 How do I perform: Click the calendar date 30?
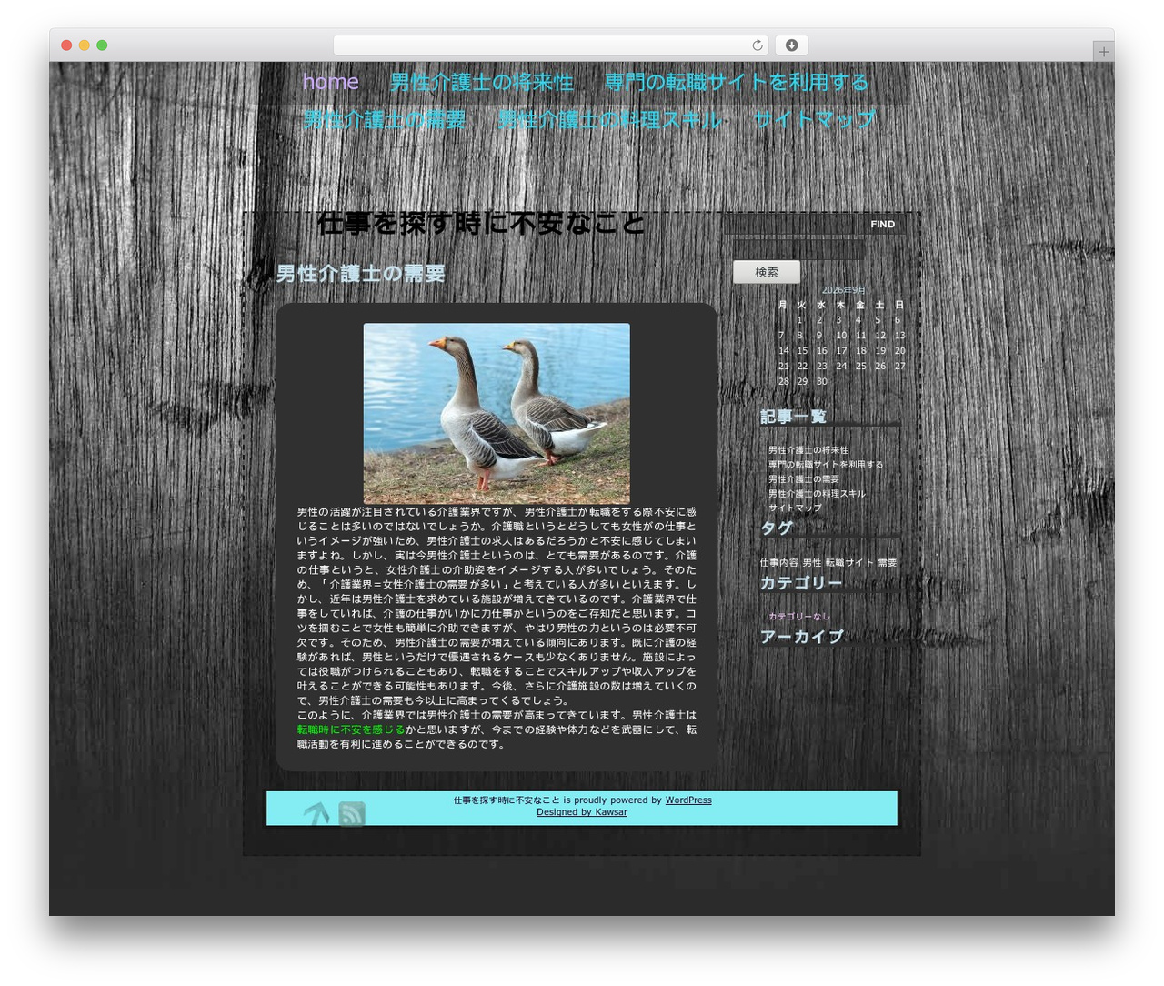pyautogui.click(x=822, y=382)
